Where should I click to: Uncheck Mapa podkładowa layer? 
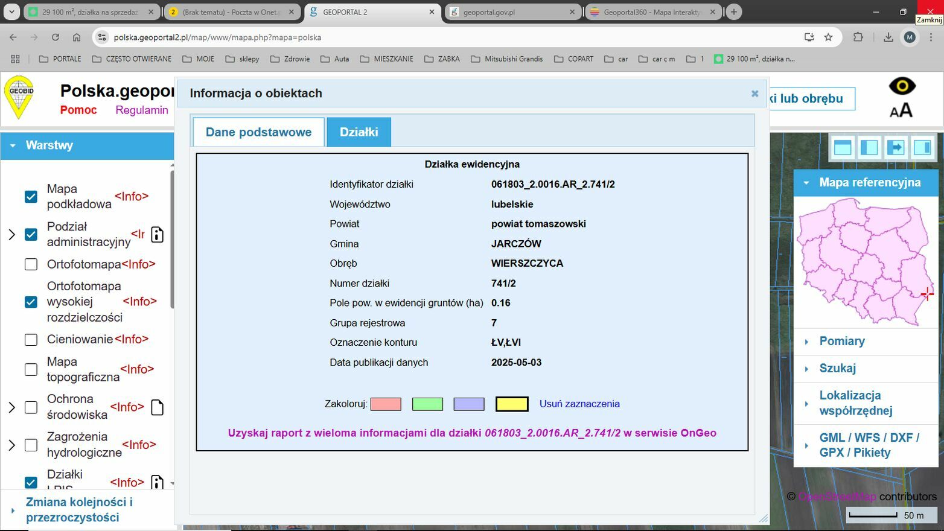31,197
